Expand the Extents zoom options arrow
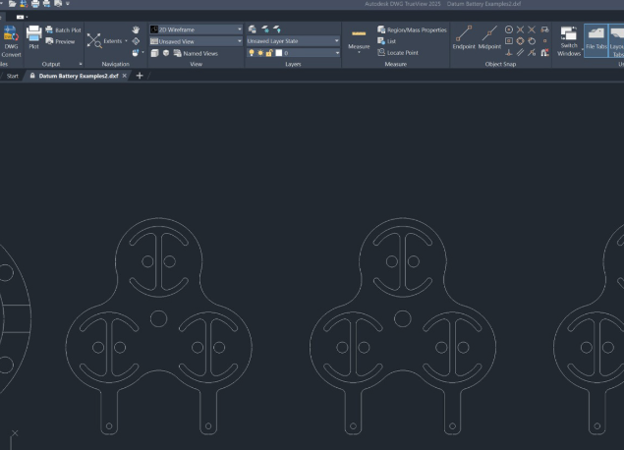This screenshot has height=450, width=624. [126, 41]
